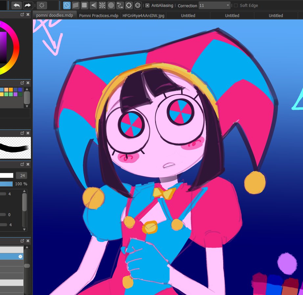
Task: Switch to the Pomni Practices.mdp tab
Action: pyautogui.click(x=99, y=15)
